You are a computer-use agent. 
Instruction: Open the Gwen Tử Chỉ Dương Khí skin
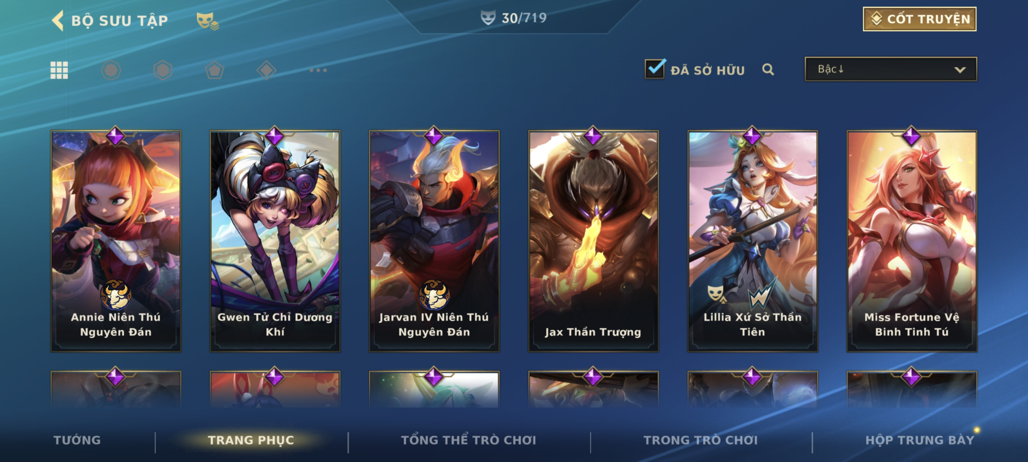(275, 241)
